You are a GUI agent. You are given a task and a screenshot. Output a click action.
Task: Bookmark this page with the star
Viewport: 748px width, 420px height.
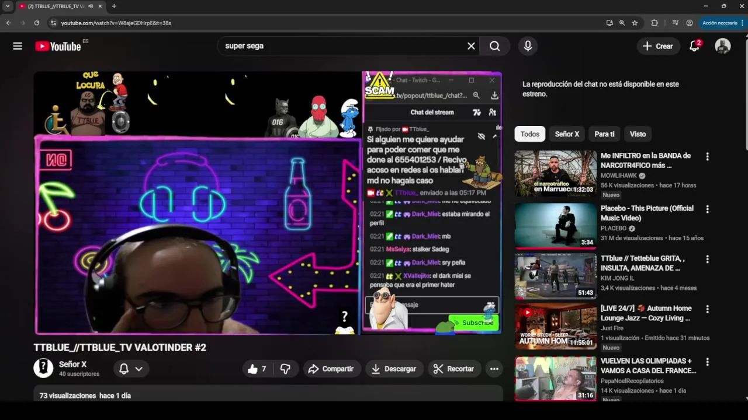(635, 23)
